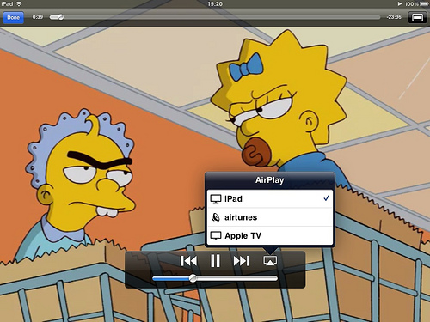Click the display icon beside Apple TV
Image resolution: width=430 pixels, height=322 pixels.
pyautogui.click(x=216, y=236)
